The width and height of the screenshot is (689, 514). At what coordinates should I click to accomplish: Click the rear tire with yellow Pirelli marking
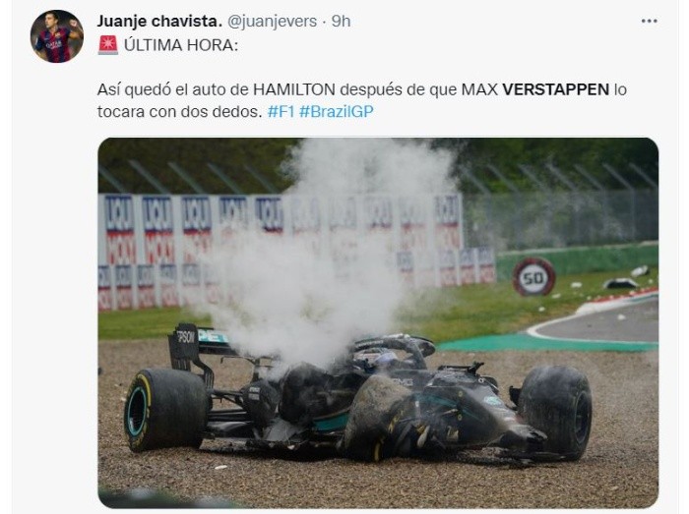coord(164,410)
